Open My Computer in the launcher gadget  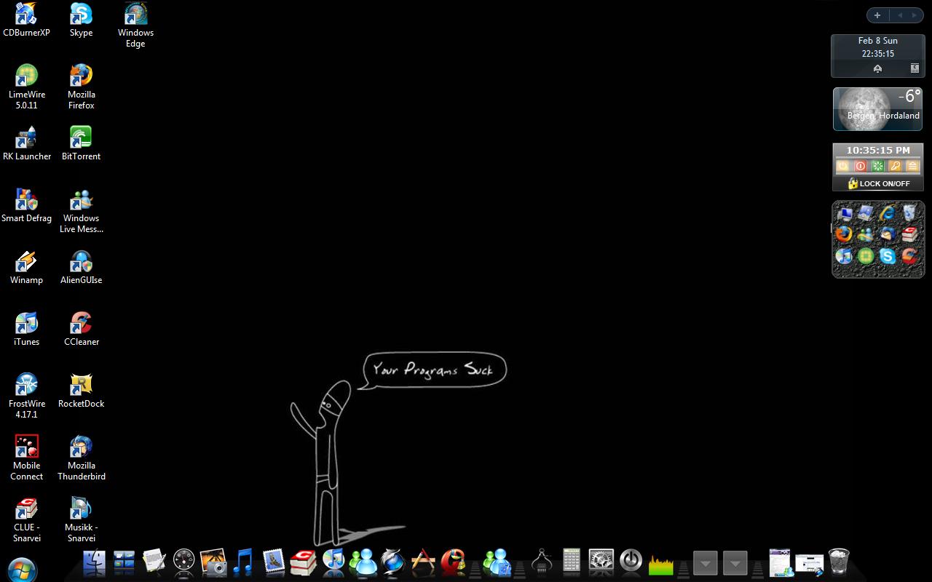(845, 213)
